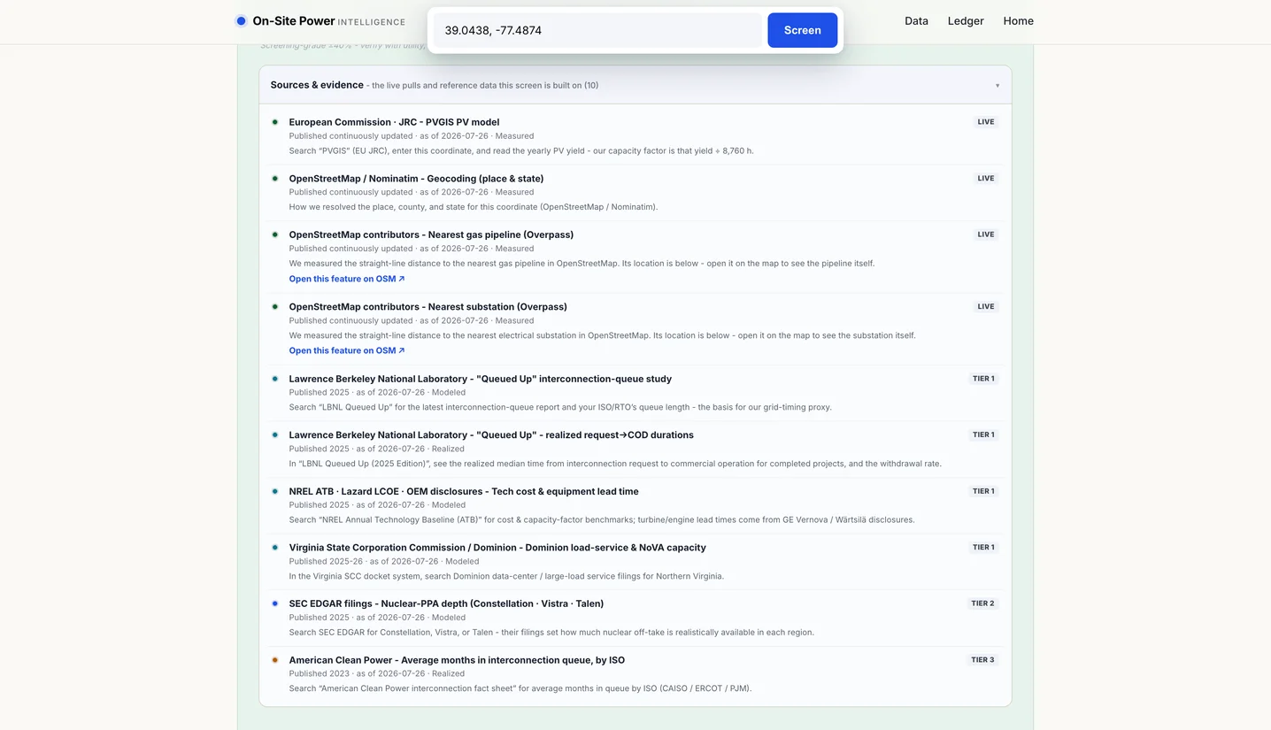Click the description about nearest gas pipeline distance
1271x730 pixels.
pyautogui.click(x=582, y=264)
